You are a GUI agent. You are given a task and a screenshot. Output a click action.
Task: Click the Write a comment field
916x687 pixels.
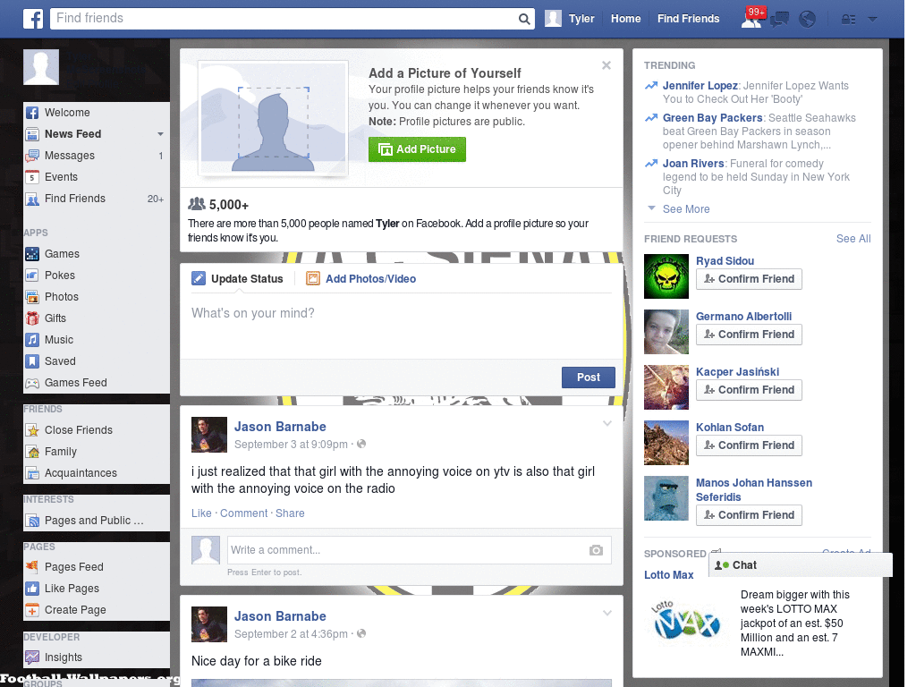point(419,550)
